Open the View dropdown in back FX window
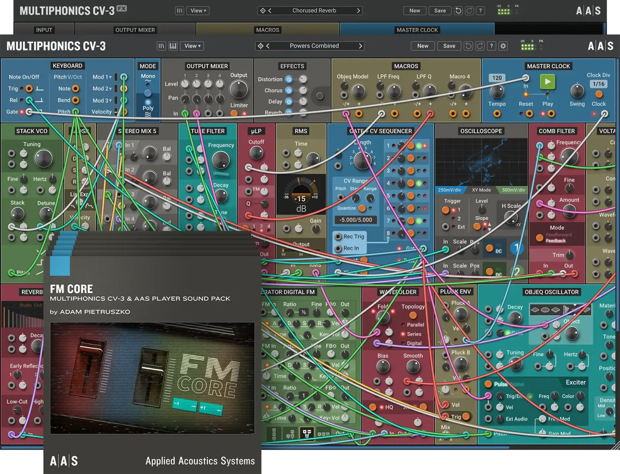The image size is (620, 474). click(198, 11)
